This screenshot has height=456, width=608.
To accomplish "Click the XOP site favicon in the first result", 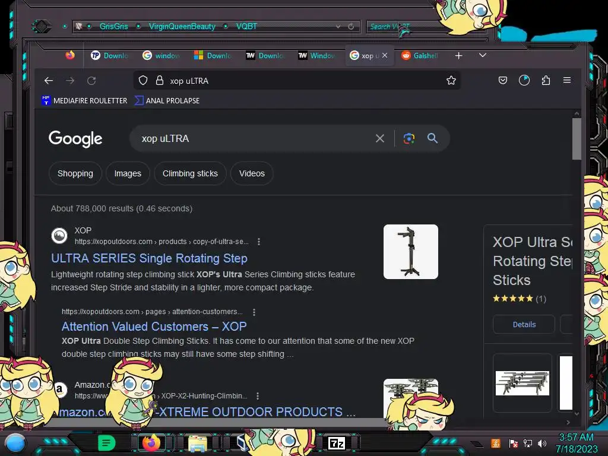I will [59, 236].
